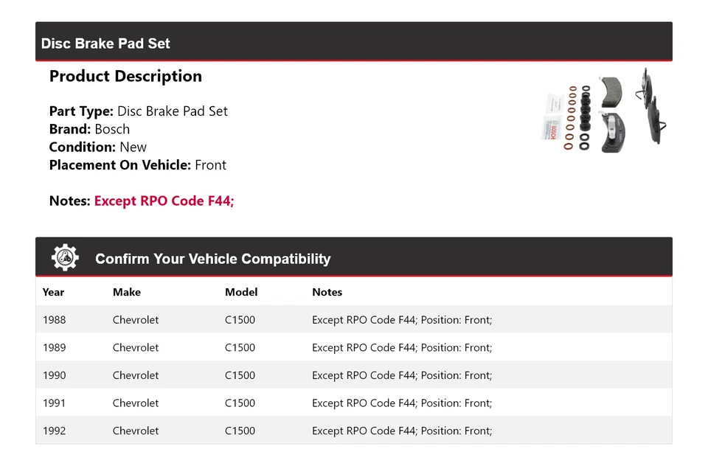Click the Placement On Vehicle: Front line
This screenshot has height=466, width=708.
pos(138,165)
